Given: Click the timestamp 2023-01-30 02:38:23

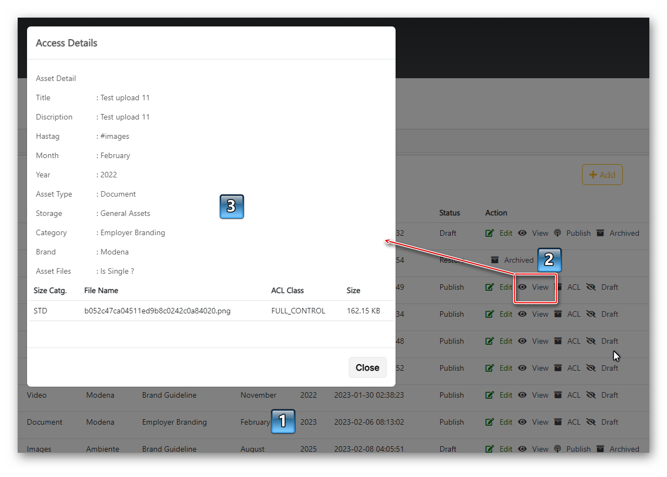Looking at the screenshot, I should pyautogui.click(x=369, y=395).
